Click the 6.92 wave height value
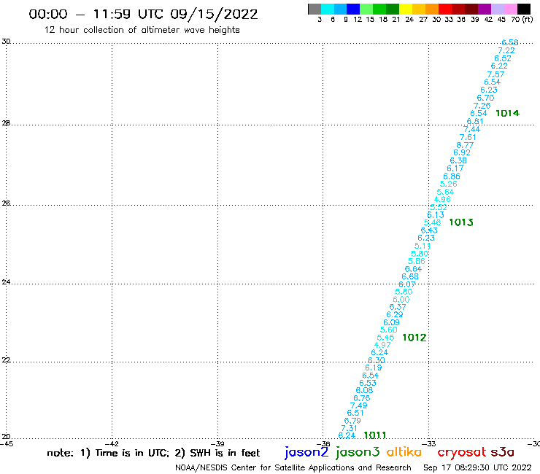The width and height of the screenshot is (540, 474). [x=462, y=152]
